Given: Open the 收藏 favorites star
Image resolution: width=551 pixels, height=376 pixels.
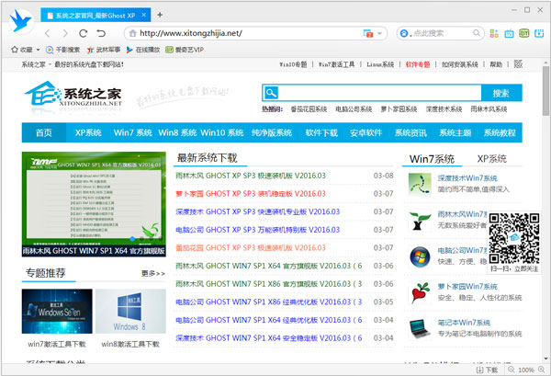Looking at the screenshot, I should (x=15, y=50).
